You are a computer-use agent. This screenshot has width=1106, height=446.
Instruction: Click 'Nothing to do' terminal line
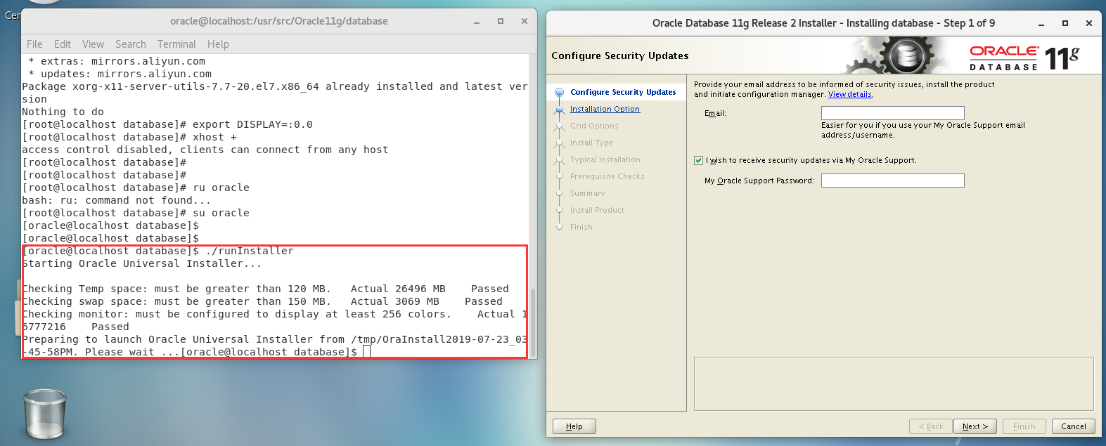(63, 112)
